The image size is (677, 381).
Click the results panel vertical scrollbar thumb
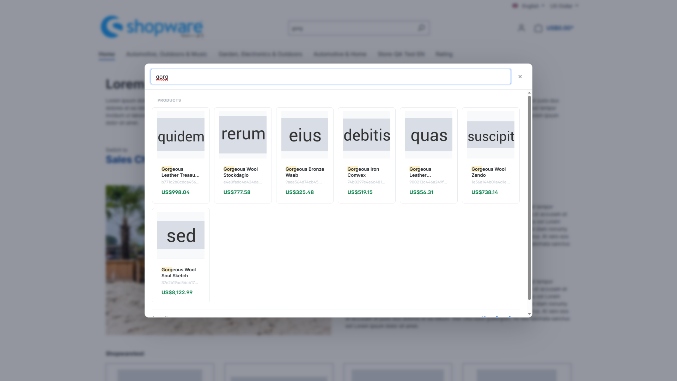coord(529,198)
